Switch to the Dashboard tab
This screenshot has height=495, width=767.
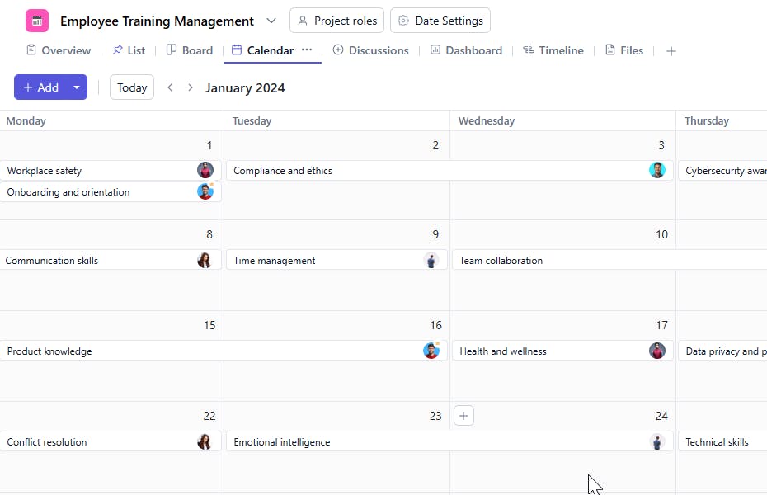pos(466,50)
